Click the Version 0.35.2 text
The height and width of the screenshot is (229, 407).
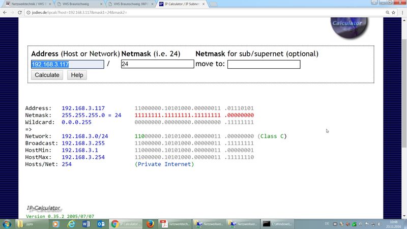click(60, 216)
